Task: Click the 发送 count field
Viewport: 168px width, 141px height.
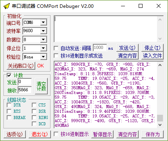Action: 25,82
